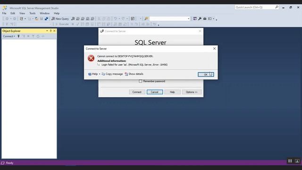The height and width of the screenshot is (170, 302).
Task: Open Object Explorer window position dropdown
Action: (47, 31)
